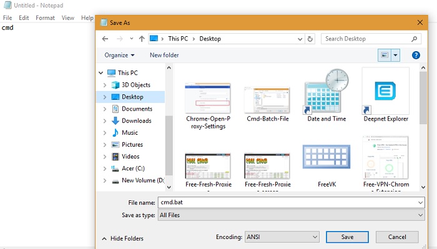Image resolution: width=437 pixels, height=249 pixels.
Task: Select This PC in the tree
Action: click(x=122, y=73)
